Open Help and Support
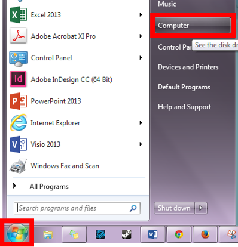The width and height of the screenshot is (238, 247). click(184, 107)
